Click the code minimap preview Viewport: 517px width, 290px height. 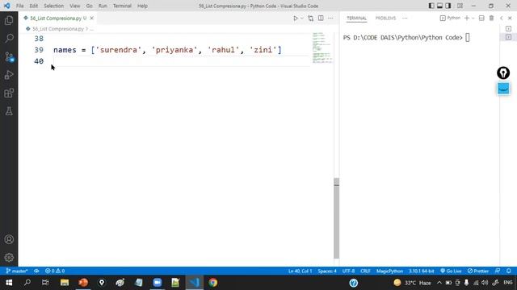point(322,48)
